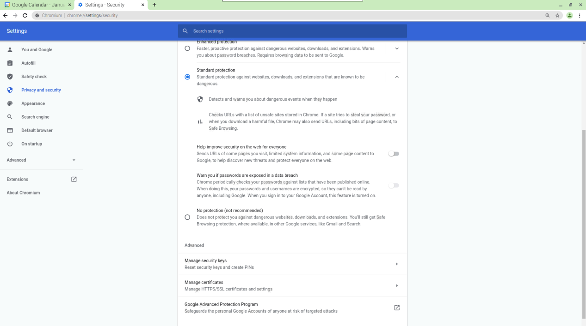The image size is (586, 326).
Task: Click the site info icon in address bar
Action: tap(37, 15)
